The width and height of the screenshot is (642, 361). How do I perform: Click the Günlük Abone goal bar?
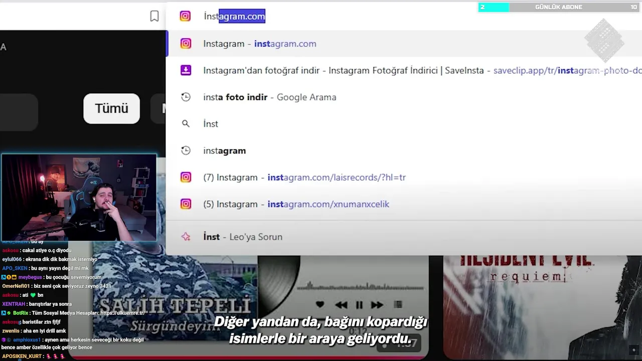558,7
